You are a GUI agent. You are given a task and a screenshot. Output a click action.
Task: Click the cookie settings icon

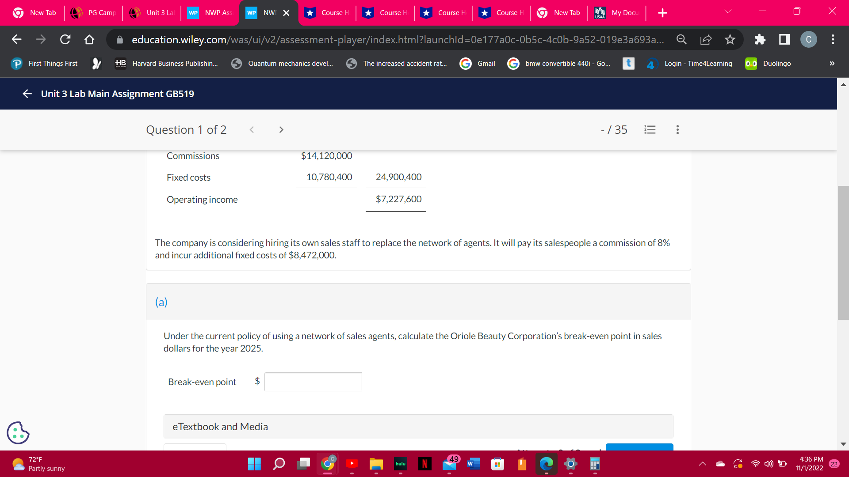[x=18, y=432]
